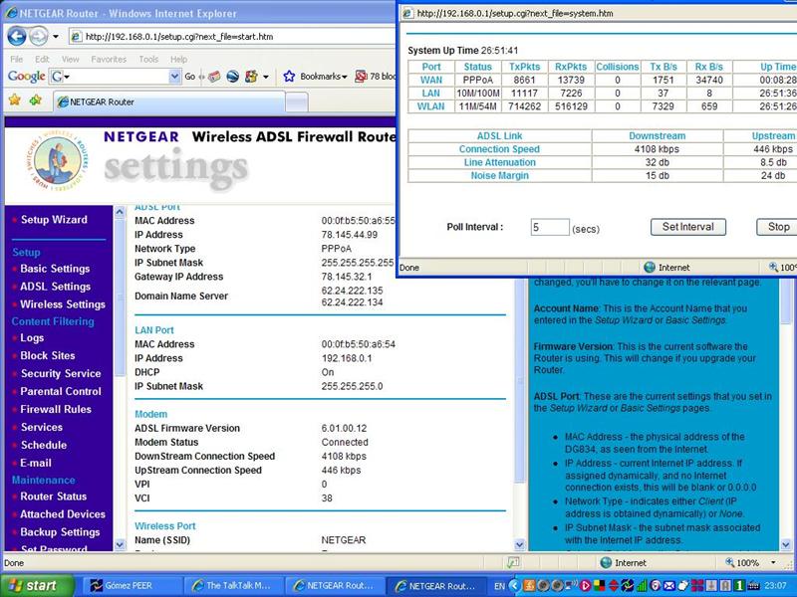Click the Google toolbar news card icon

214,77
